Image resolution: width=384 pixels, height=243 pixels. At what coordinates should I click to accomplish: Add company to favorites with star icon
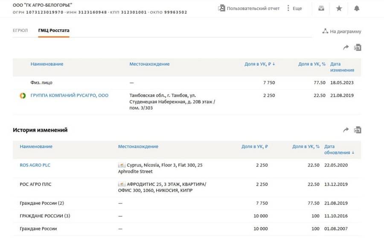(339, 8)
